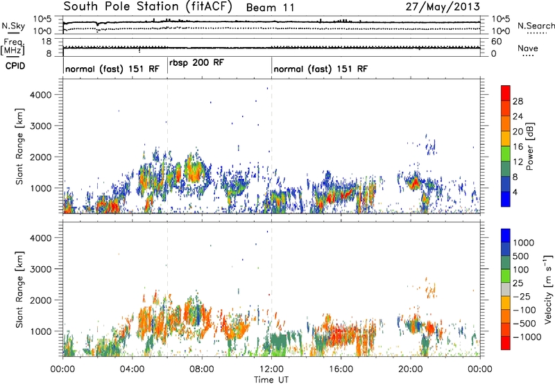The height and width of the screenshot is (384, 555).
Task: Click the 'Time UT' axis title
Action: coord(271,380)
